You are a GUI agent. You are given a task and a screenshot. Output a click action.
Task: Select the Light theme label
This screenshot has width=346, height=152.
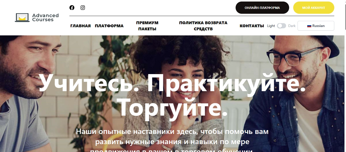coord(271,26)
